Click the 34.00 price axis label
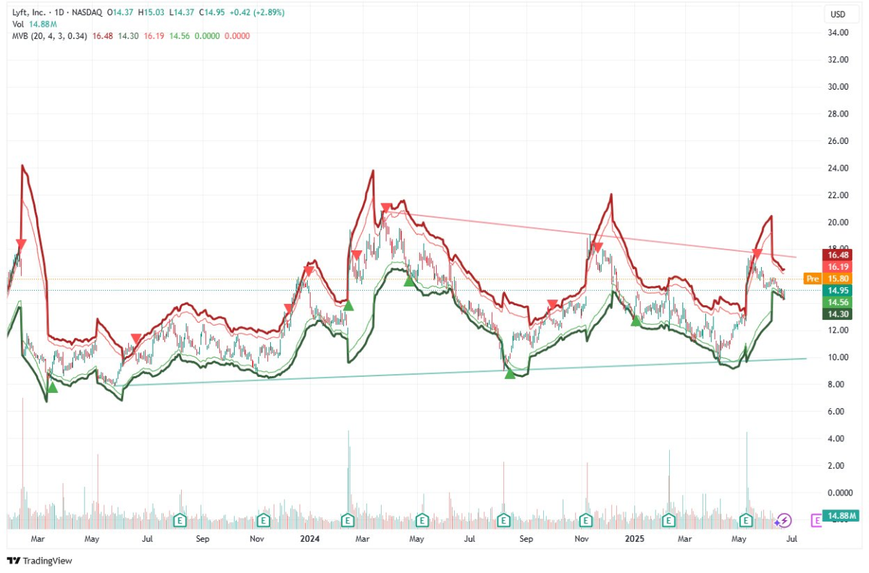This screenshot has width=869, height=573. [x=838, y=33]
